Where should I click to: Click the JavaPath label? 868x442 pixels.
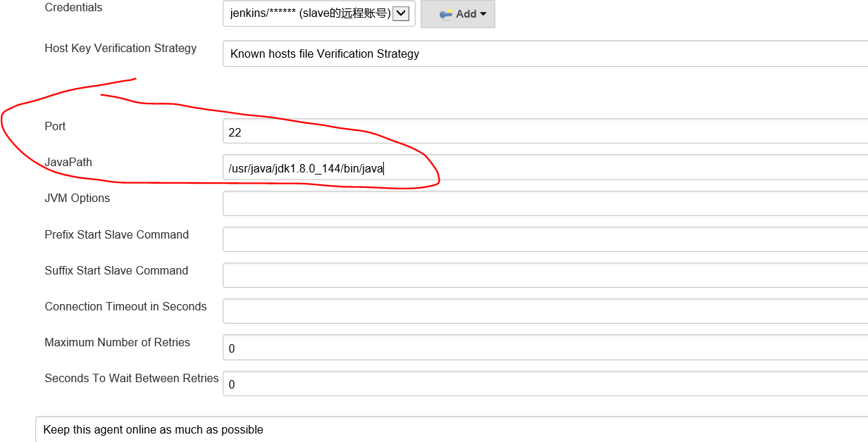click(68, 162)
